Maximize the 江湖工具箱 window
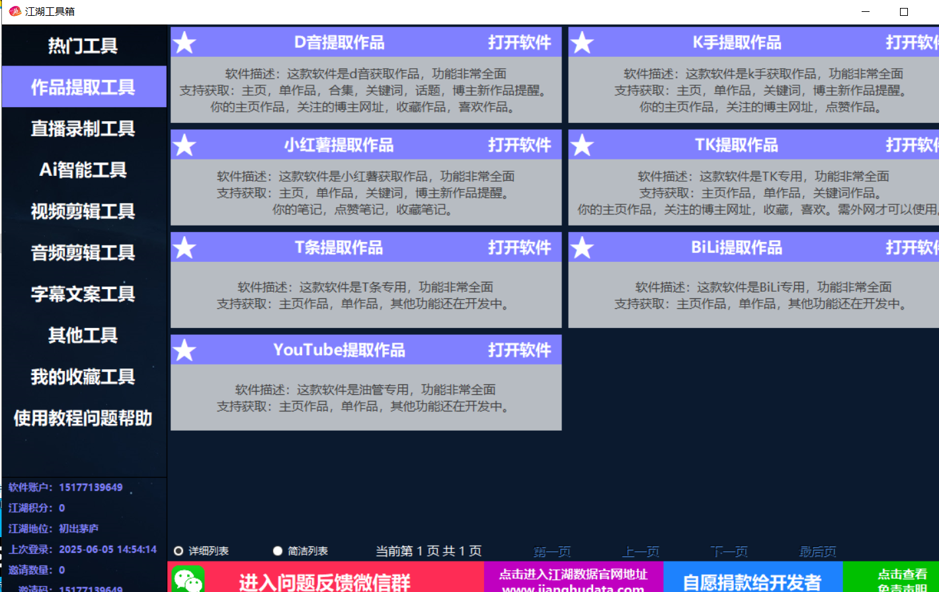Image resolution: width=939 pixels, height=592 pixels. pos(904,12)
